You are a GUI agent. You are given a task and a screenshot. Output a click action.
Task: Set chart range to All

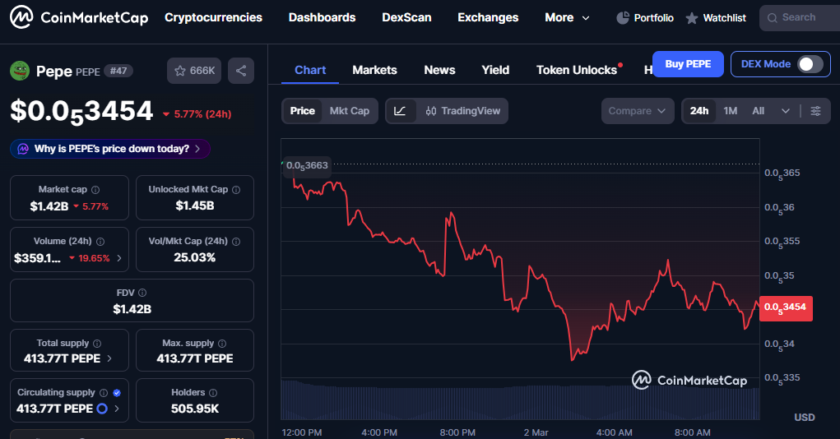click(758, 111)
